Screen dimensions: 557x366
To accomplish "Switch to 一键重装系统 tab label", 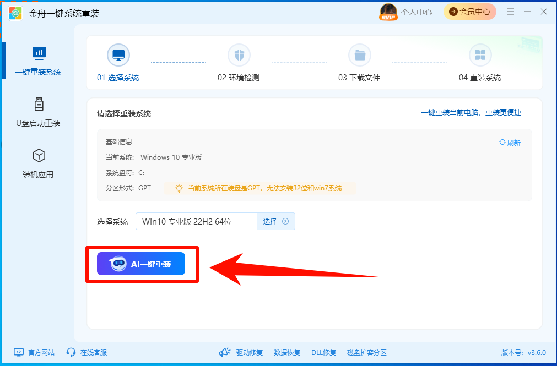I will click(38, 72).
